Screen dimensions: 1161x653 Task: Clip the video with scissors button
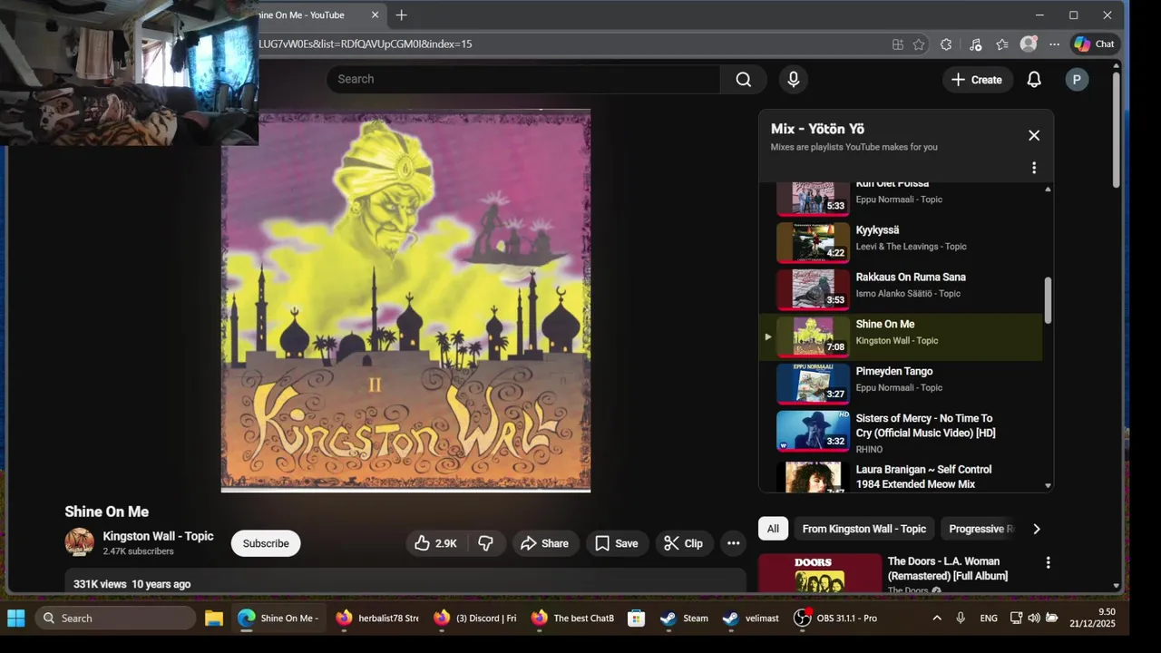[x=683, y=543]
